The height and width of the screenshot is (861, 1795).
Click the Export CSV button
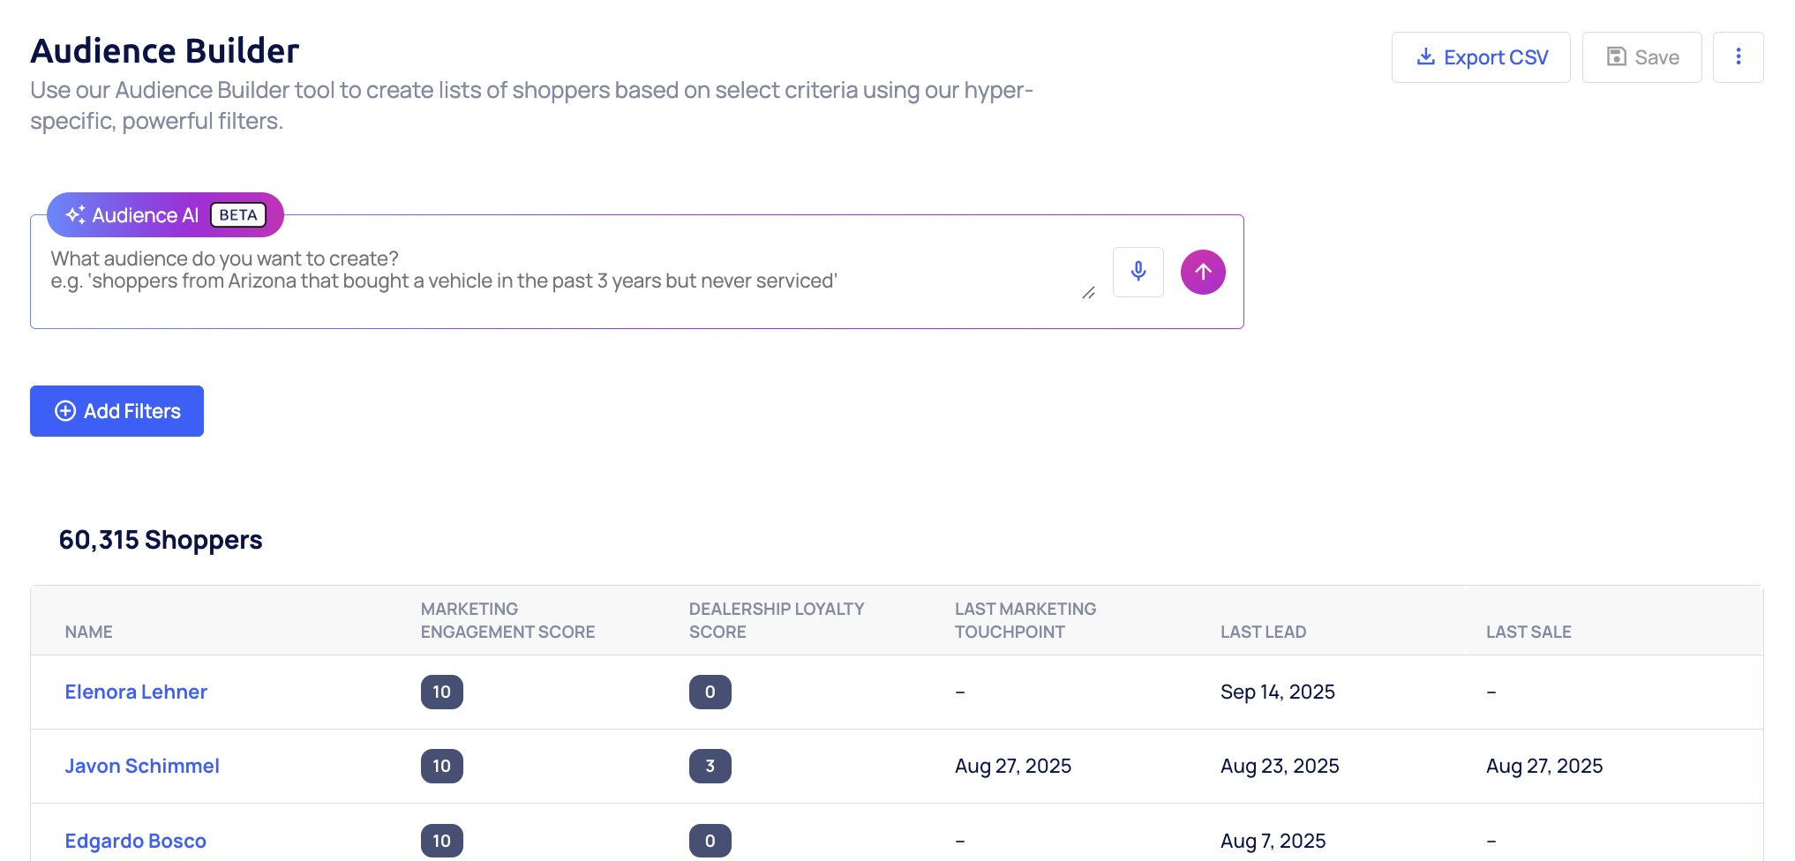[1480, 57]
